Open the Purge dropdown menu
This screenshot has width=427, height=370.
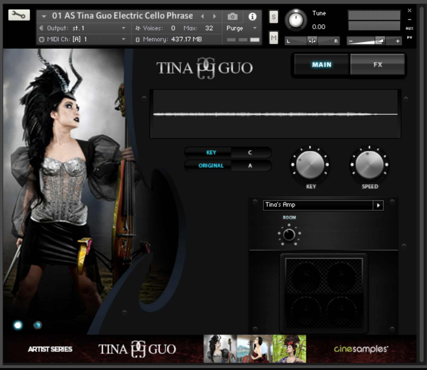242,28
